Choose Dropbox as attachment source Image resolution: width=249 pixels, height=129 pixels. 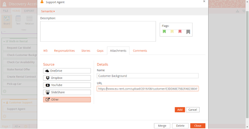click(67, 78)
